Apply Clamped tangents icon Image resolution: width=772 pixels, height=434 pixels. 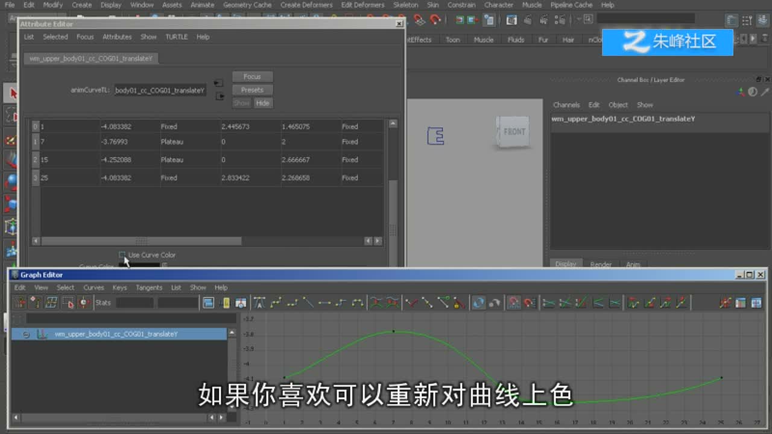coord(293,303)
